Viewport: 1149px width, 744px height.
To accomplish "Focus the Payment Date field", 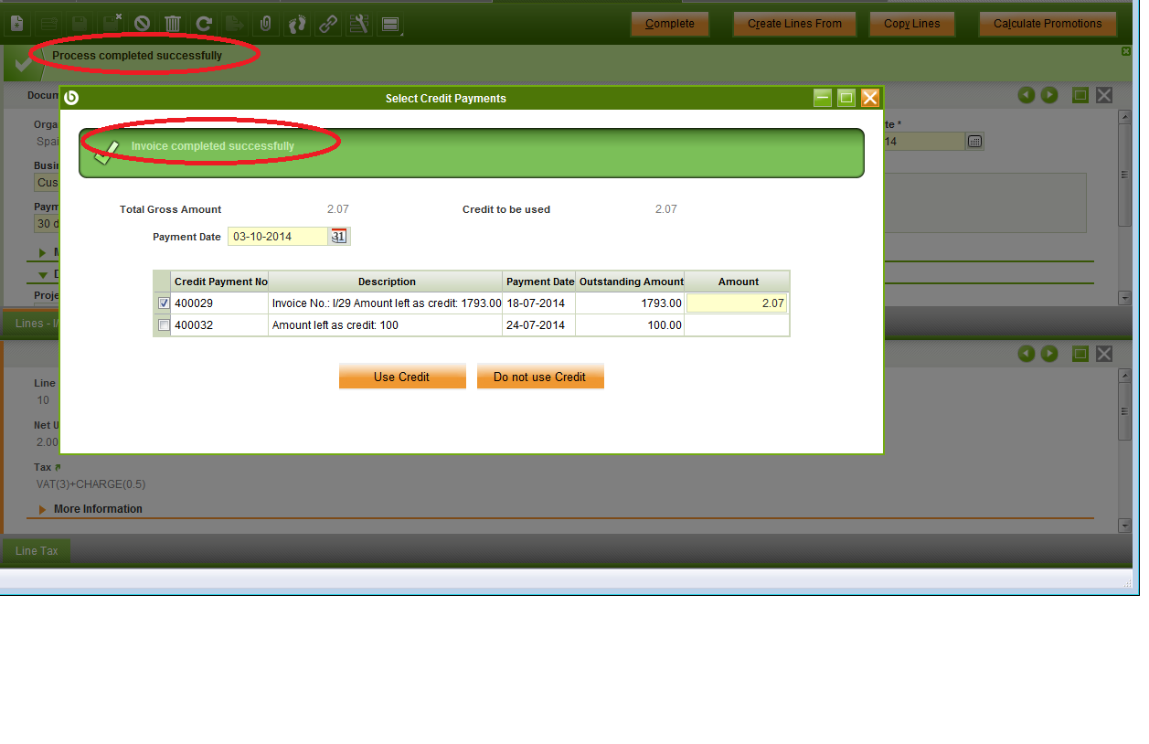I will (278, 237).
